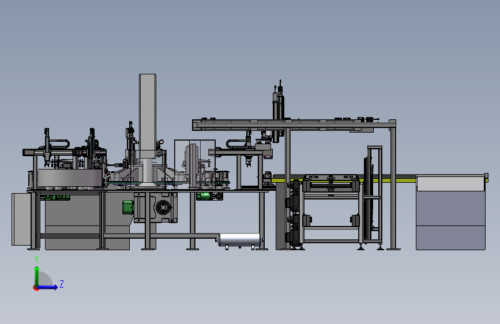
Task: Select the "Y" axis label
Action: click(36, 259)
